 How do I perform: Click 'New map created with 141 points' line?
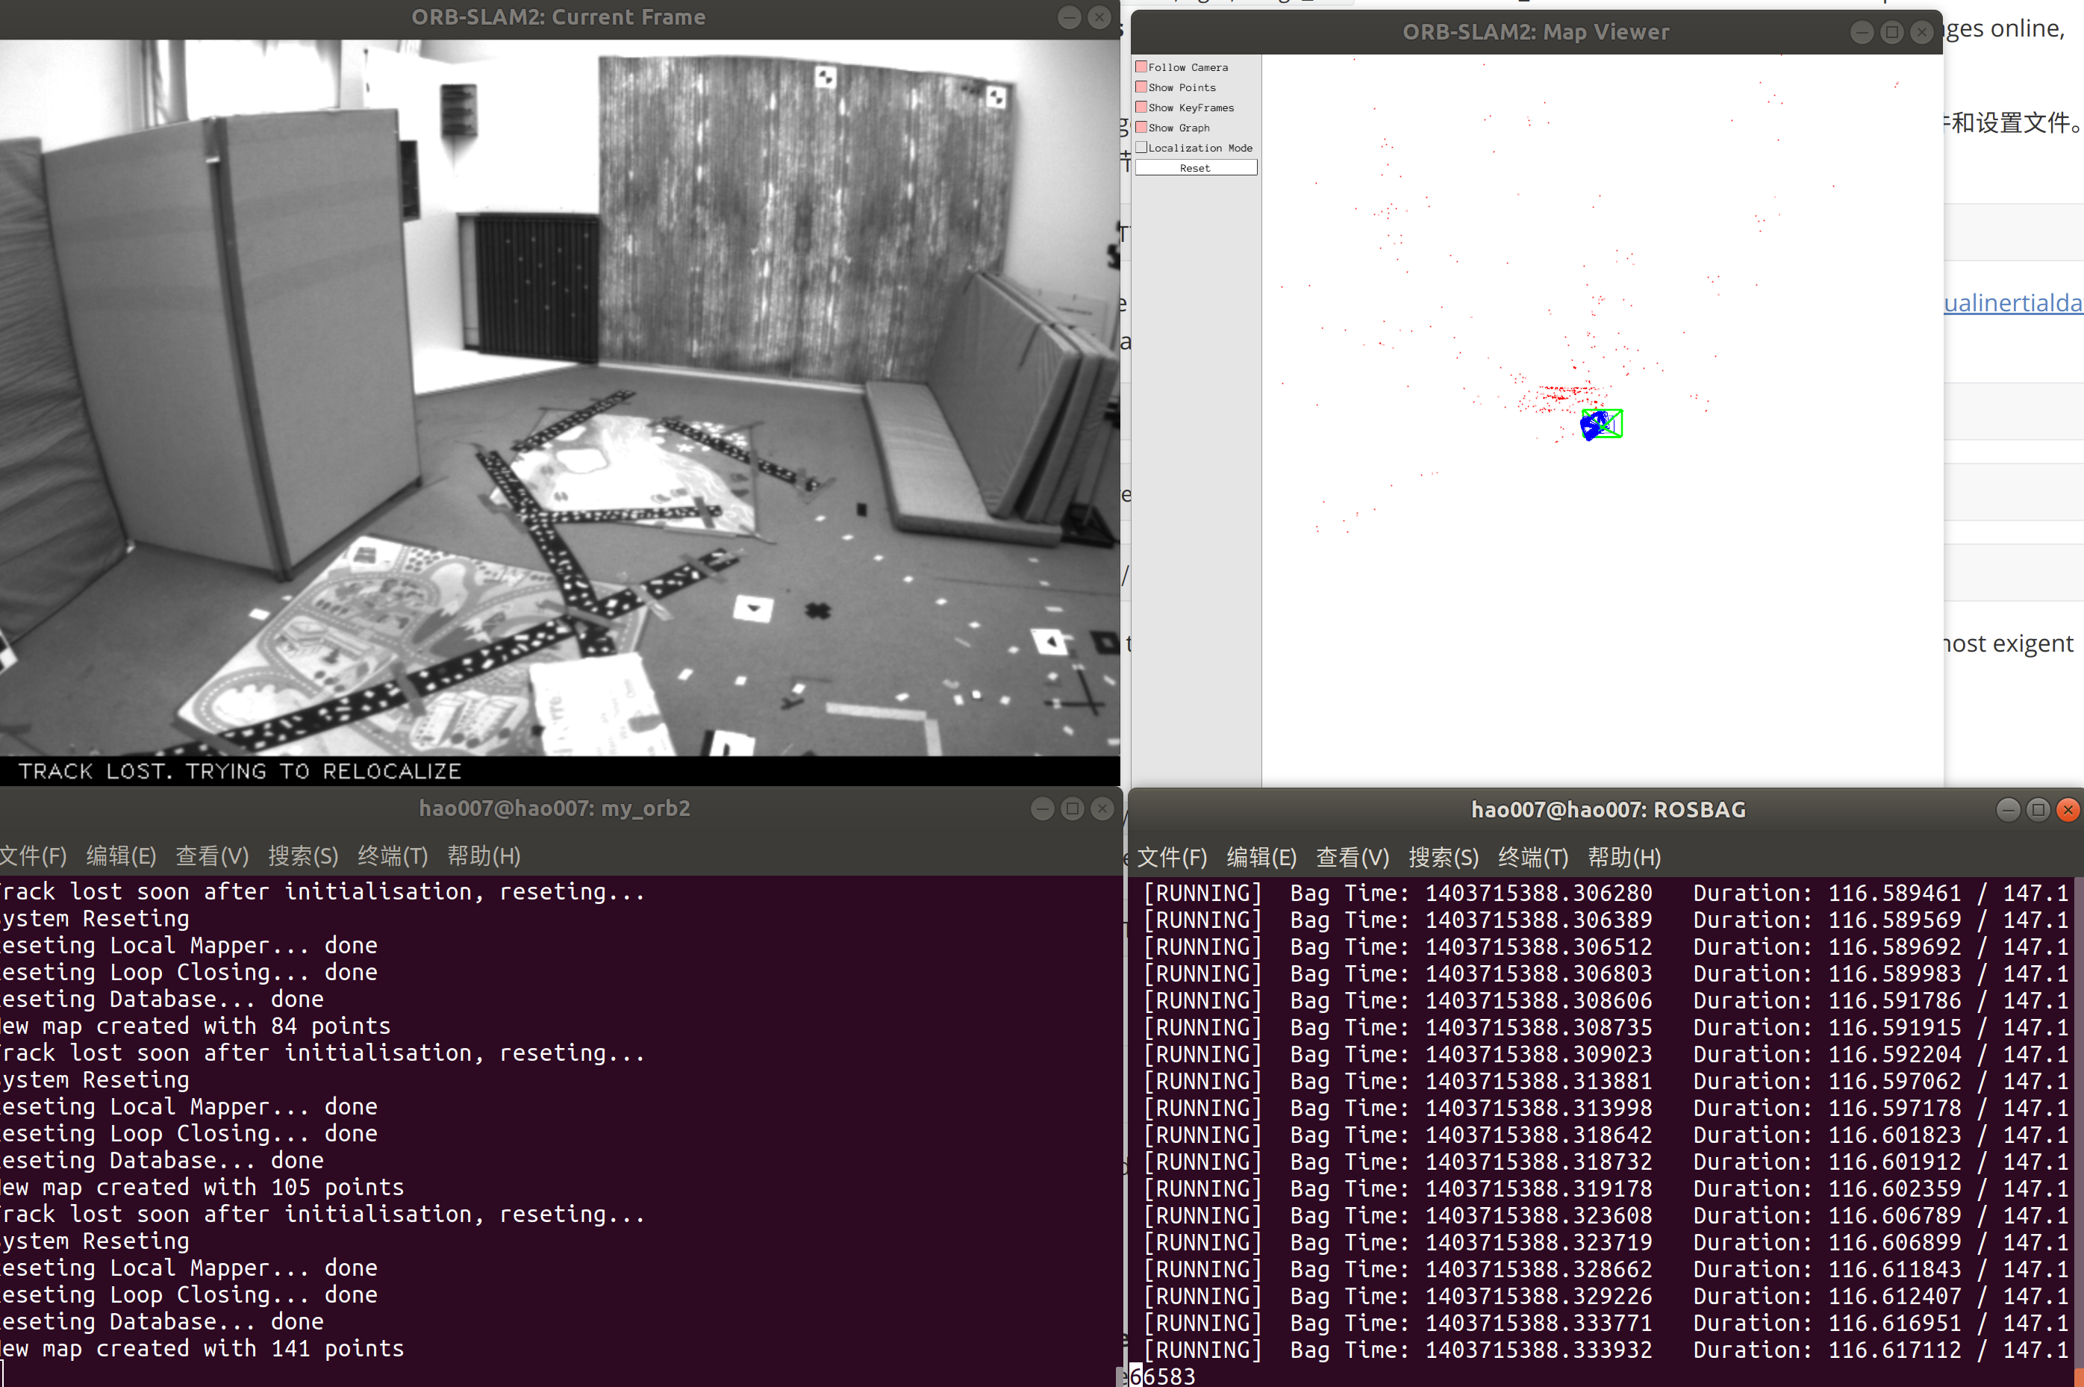tap(202, 1349)
